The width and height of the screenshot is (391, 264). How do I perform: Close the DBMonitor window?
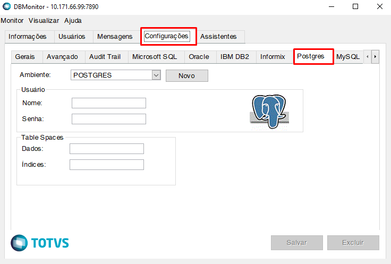tap(379, 6)
